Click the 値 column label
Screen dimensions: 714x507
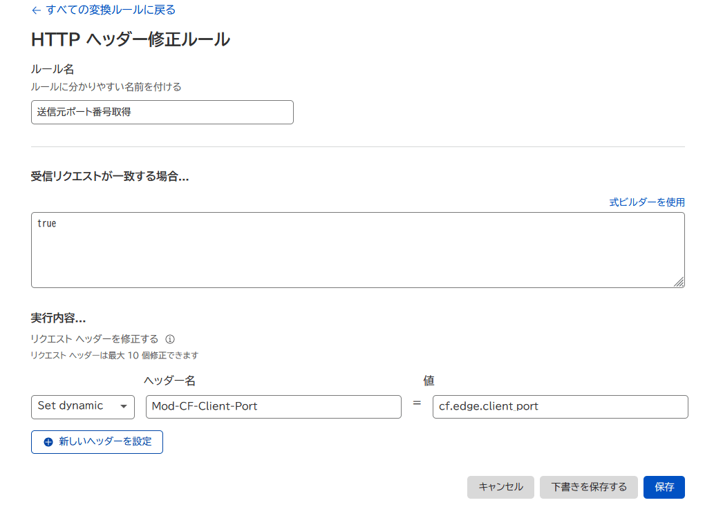pos(429,381)
